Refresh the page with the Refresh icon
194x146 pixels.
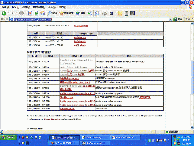tap(36, 13)
